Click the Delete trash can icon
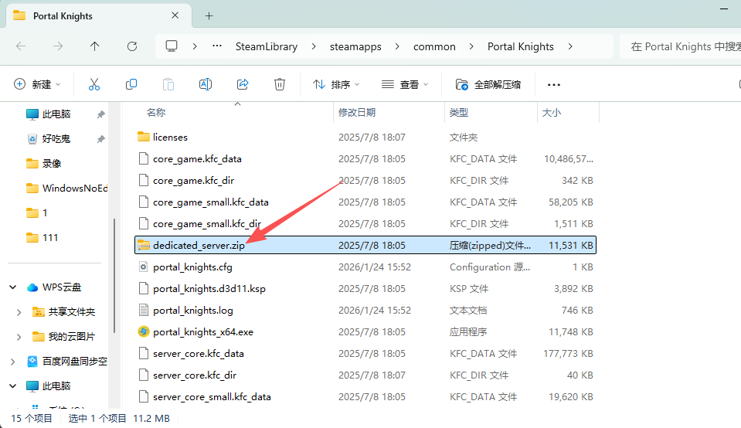Image resolution: width=741 pixels, height=428 pixels. coord(280,84)
